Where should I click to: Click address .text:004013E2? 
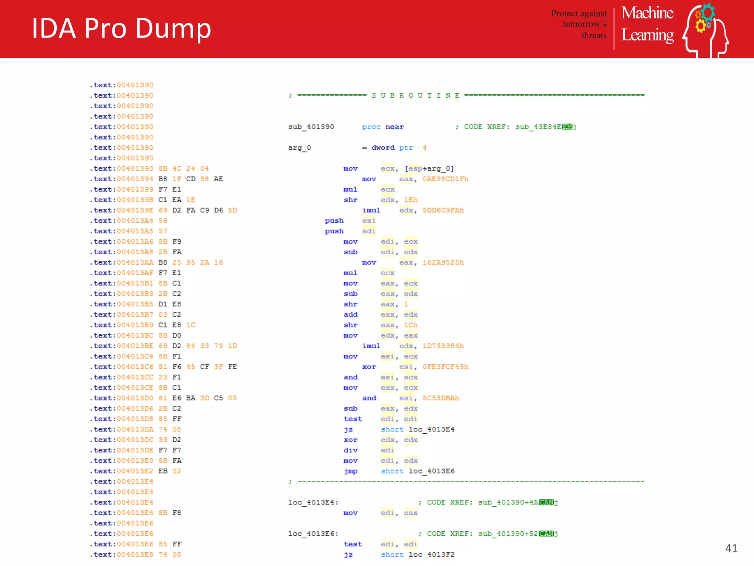(x=121, y=471)
